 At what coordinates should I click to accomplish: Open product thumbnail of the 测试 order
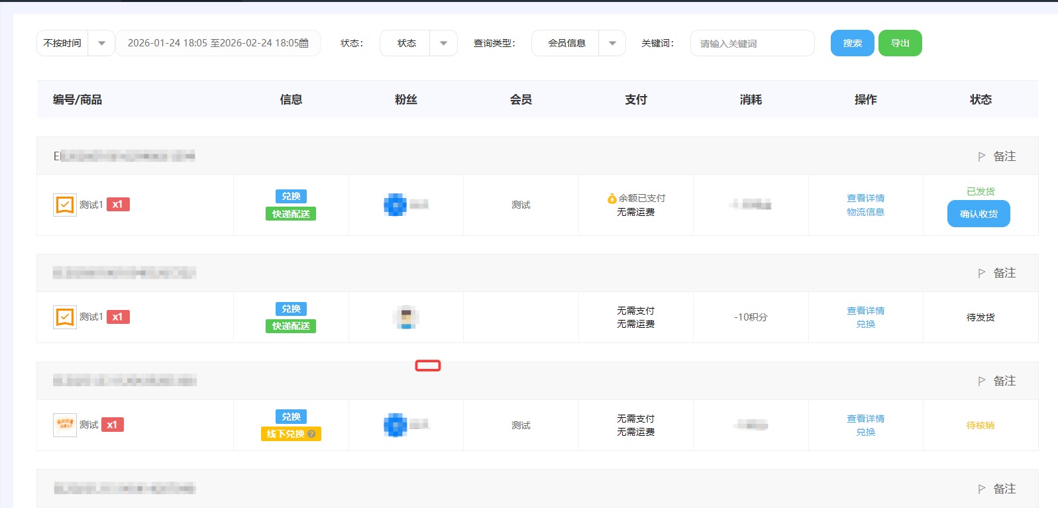pyautogui.click(x=65, y=425)
